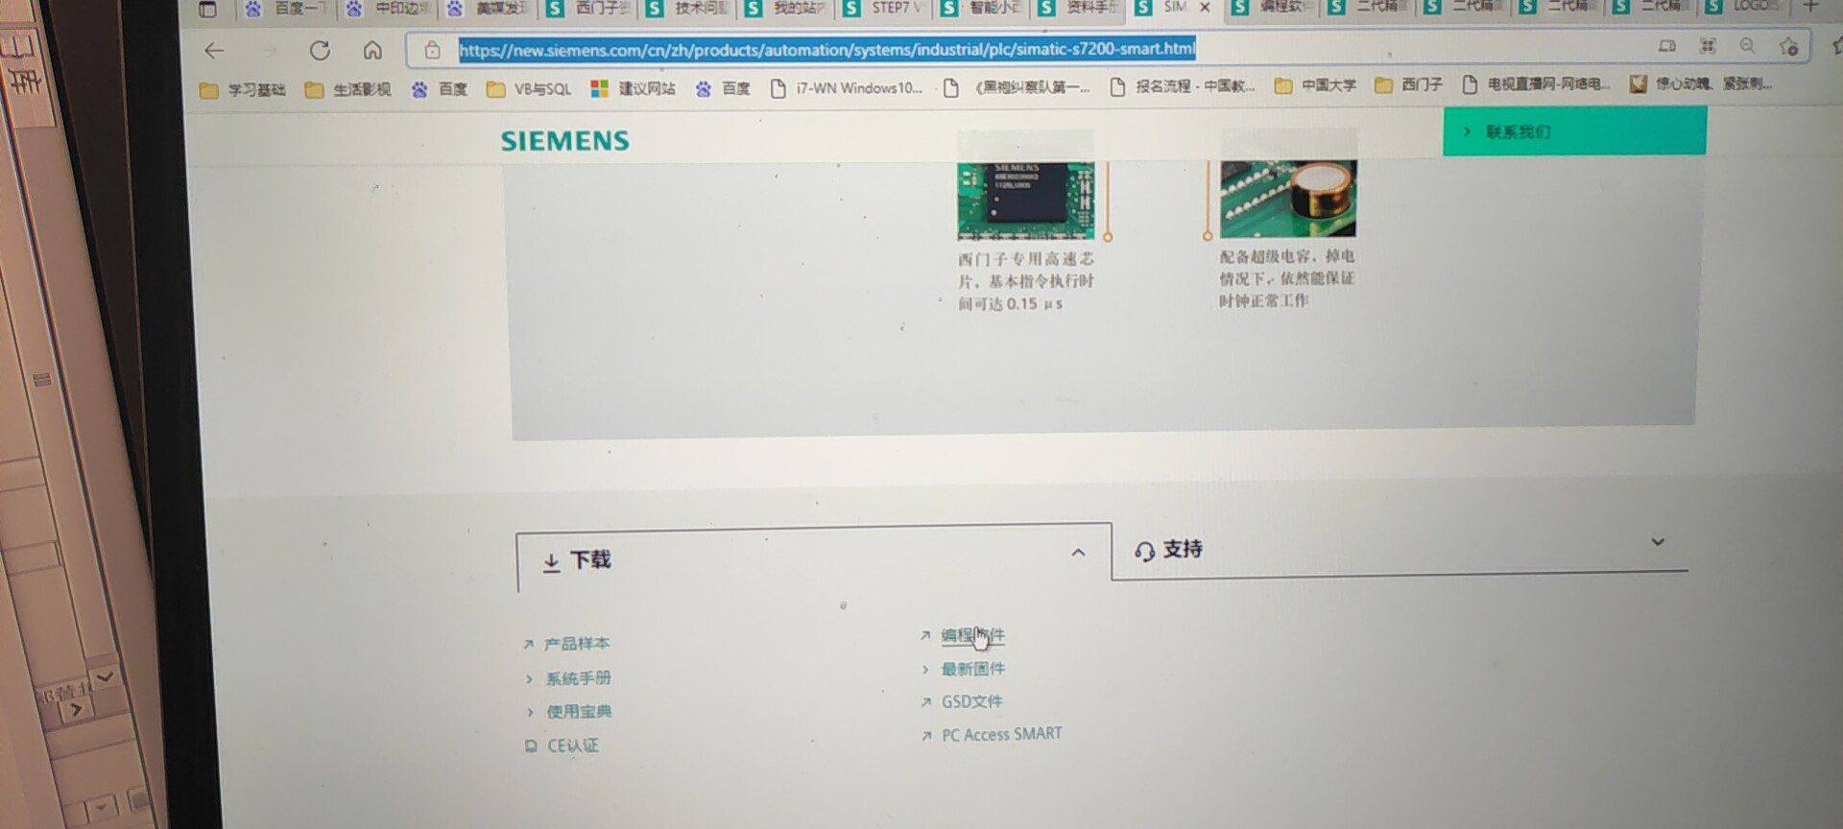The image size is (1843, 829).
Task: Open the 《黑袍纠察队第一 bookmark
Action: 1017,87
